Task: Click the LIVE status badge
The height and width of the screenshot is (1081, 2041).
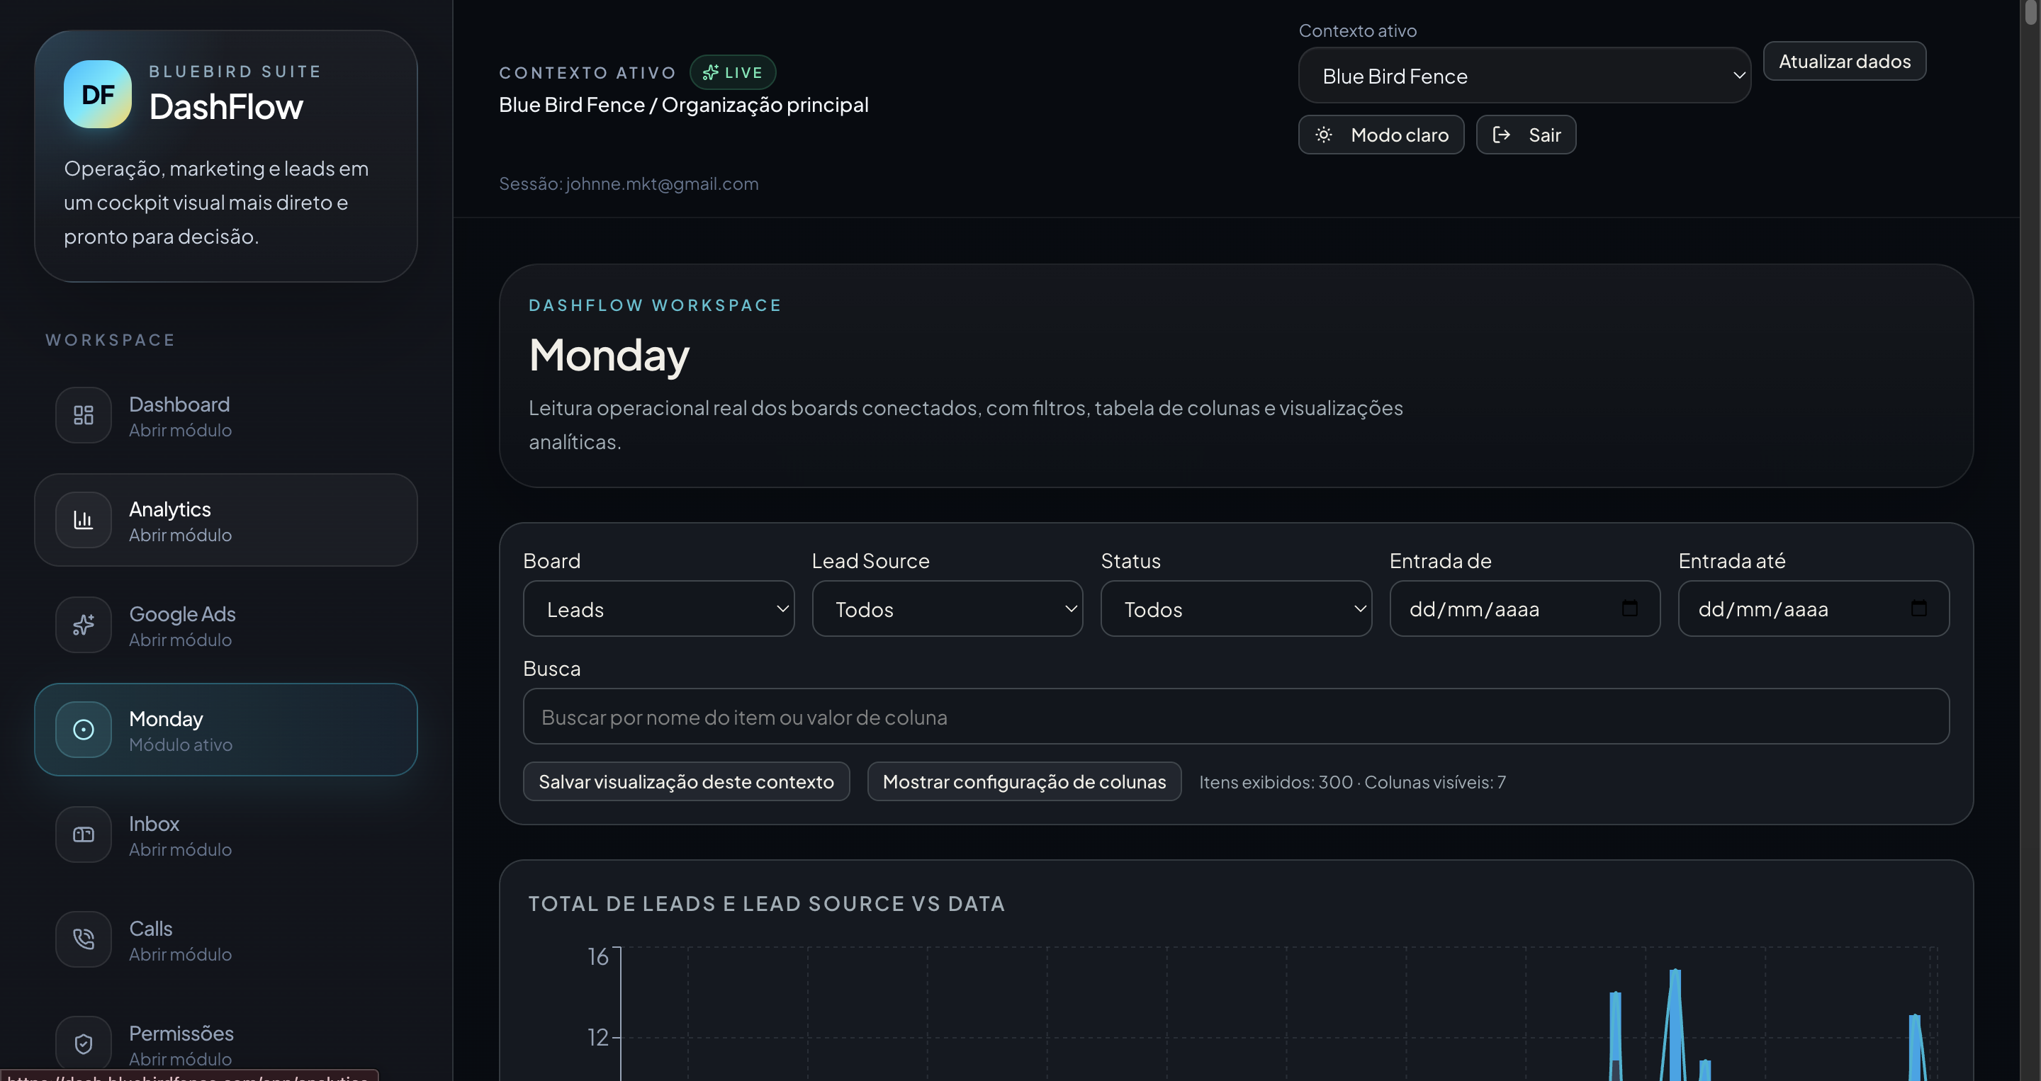Action: coord(732,72)
